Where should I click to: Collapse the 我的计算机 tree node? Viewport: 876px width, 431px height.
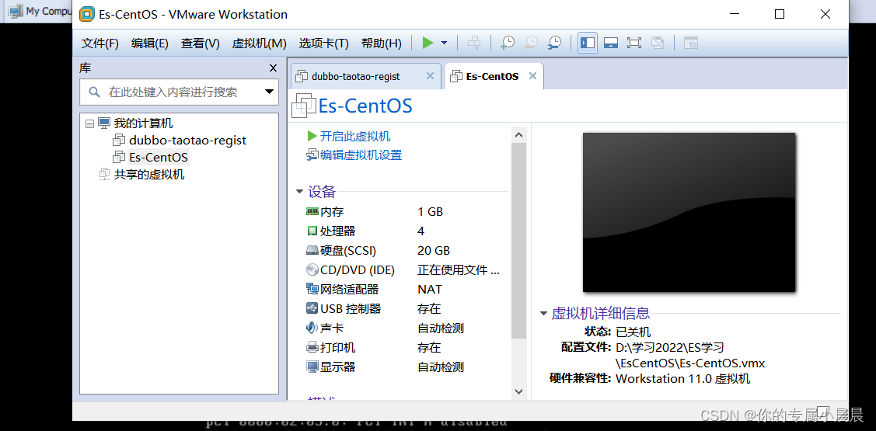pos(89,123)
